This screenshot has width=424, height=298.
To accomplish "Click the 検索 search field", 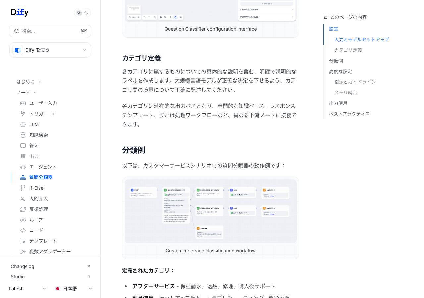I will click(50, 31).
